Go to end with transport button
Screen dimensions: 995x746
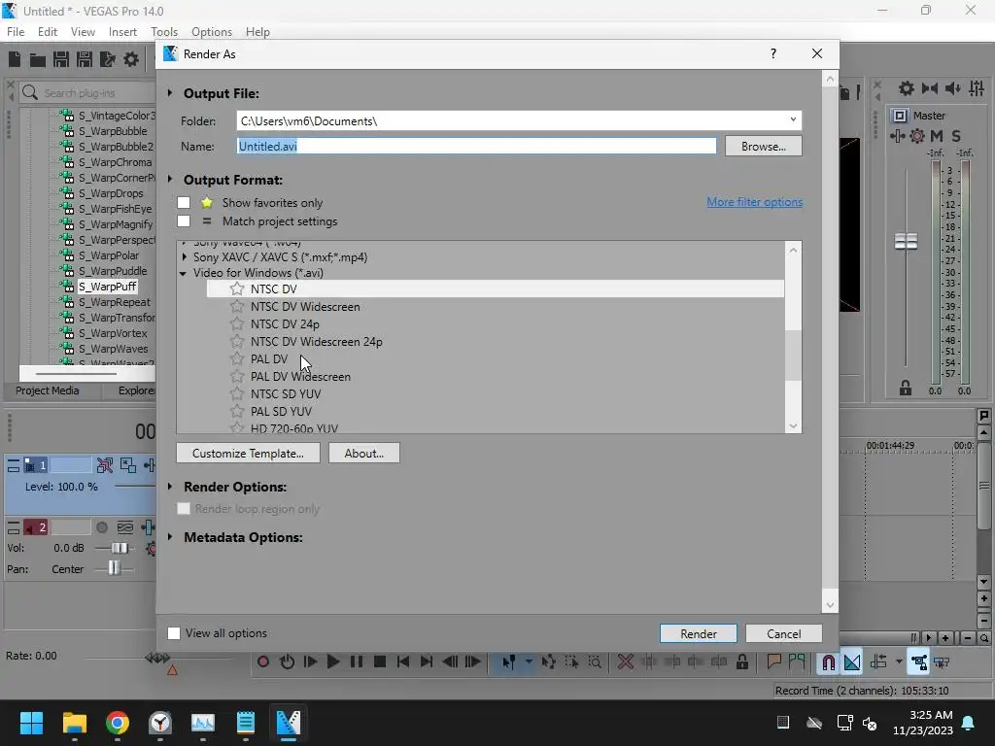pyautogui.click(x=427, y=661)
